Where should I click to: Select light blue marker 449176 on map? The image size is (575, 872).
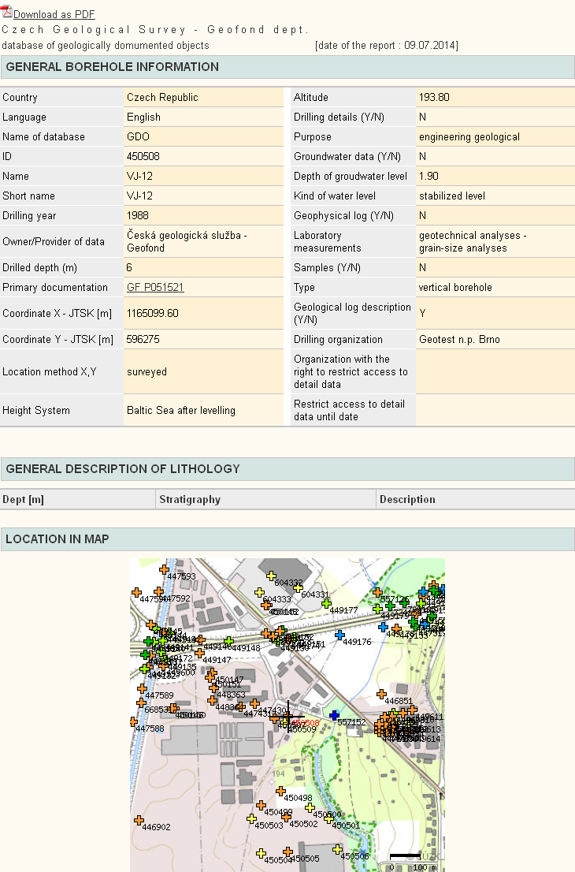(340, 635)
